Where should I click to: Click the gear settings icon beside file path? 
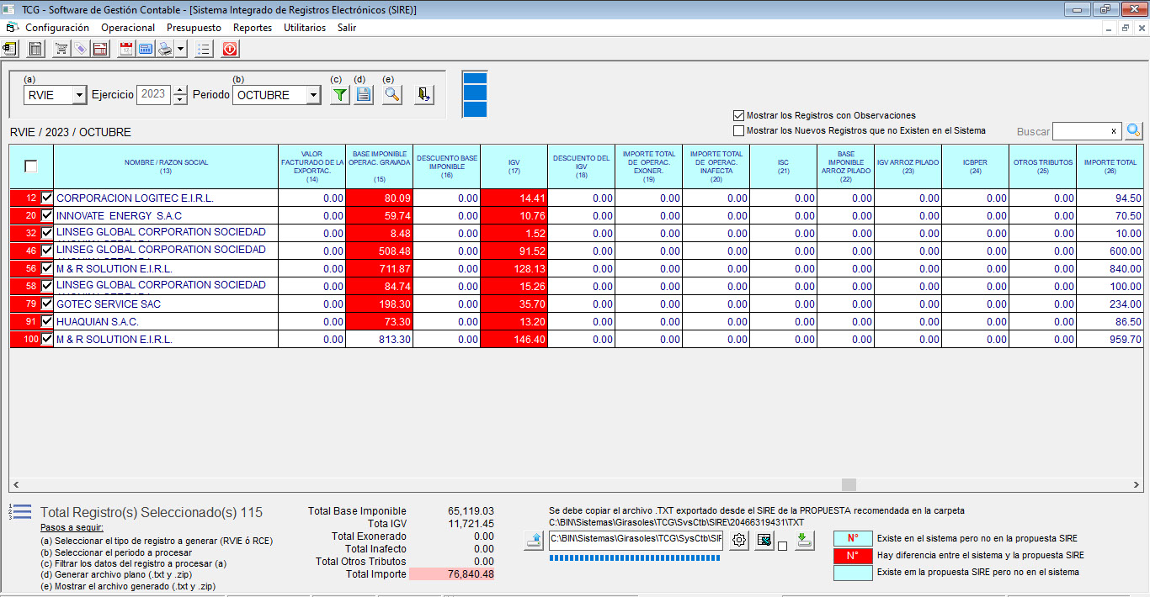pos(739,541)
